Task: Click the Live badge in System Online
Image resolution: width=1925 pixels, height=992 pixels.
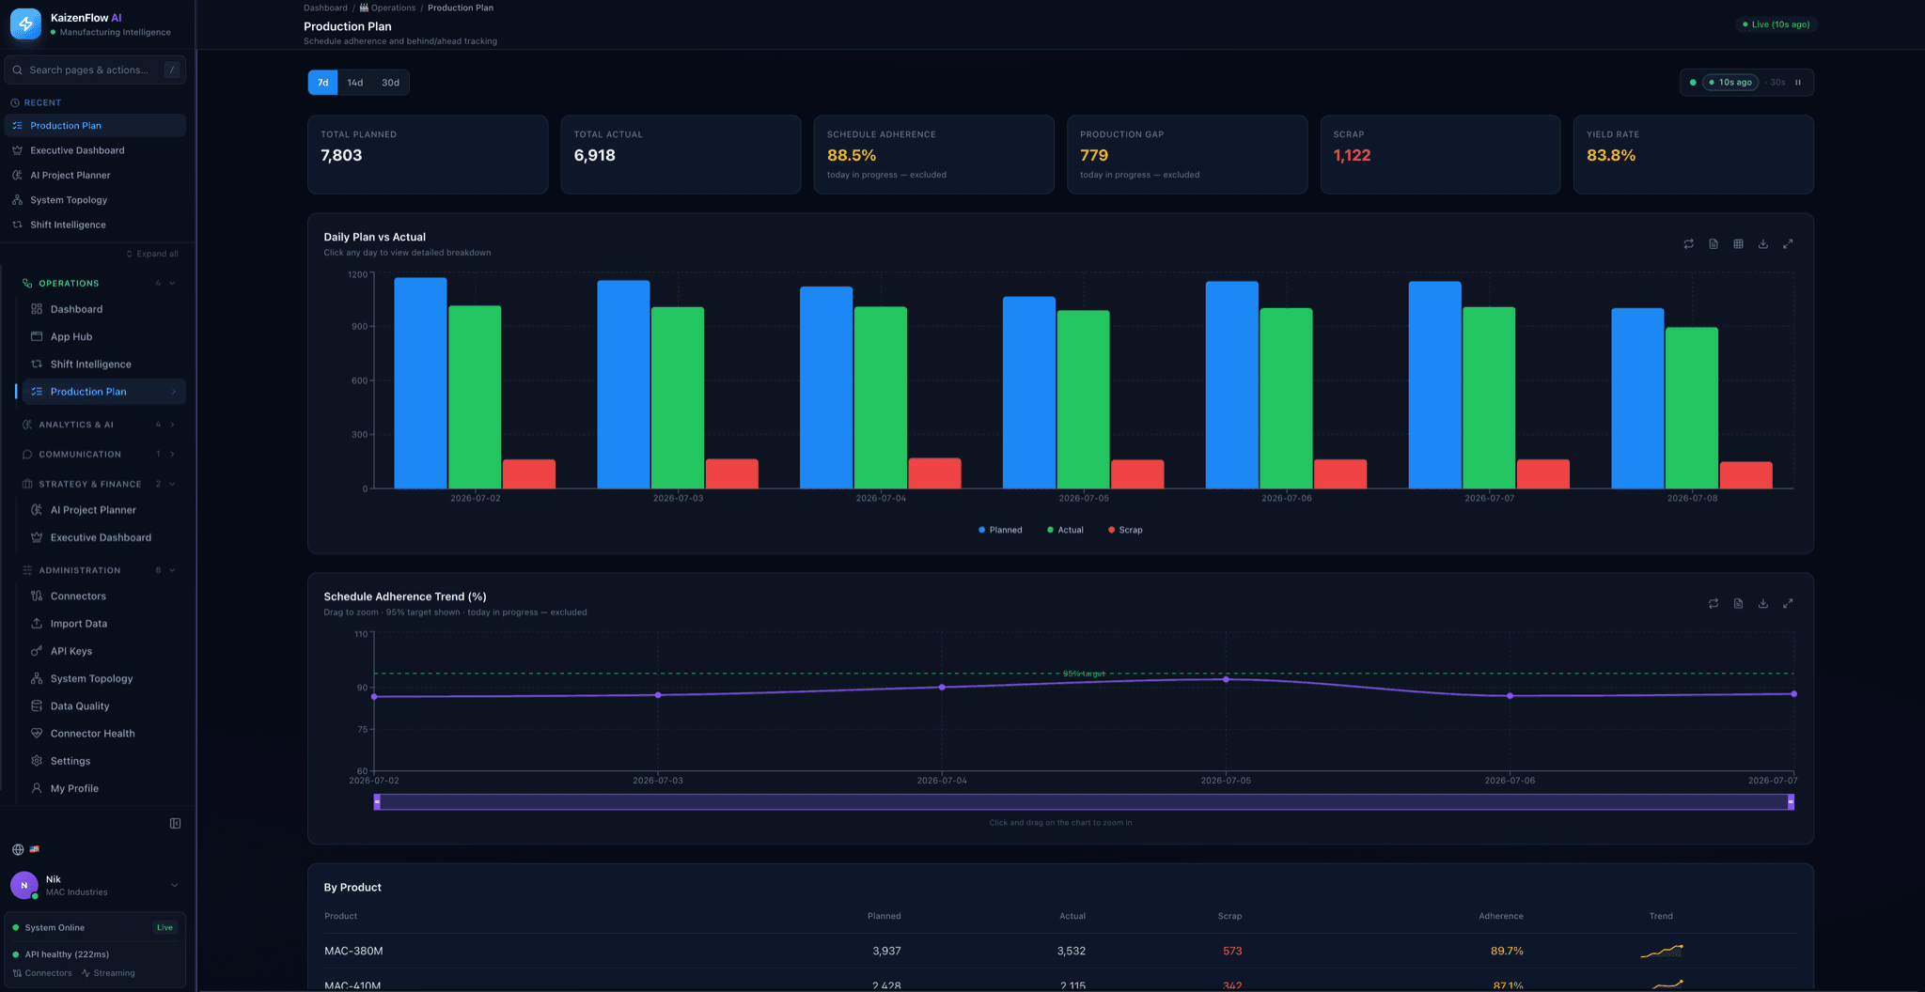Action: tap(164, 928)
